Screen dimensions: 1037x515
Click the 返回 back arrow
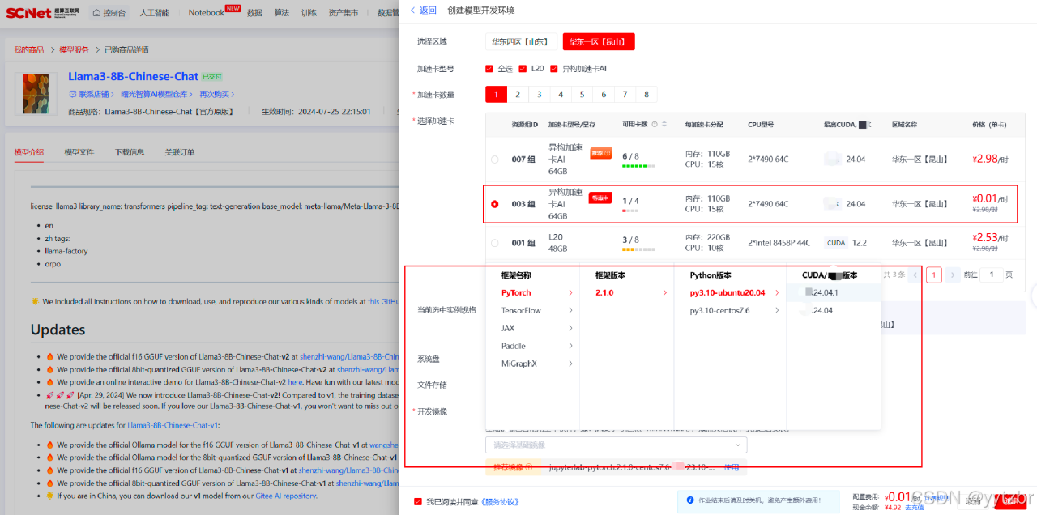point(423,10)
